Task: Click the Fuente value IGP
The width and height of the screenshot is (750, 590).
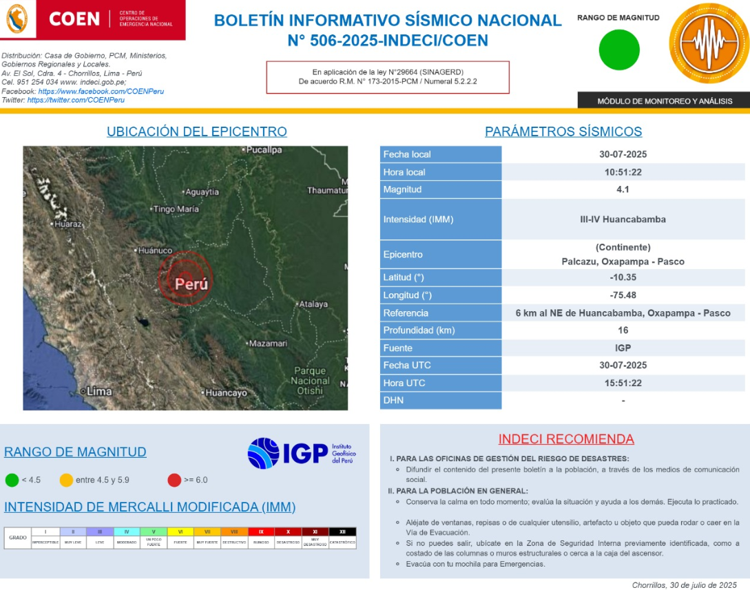Action: pyautogui.click(x=623, y=348)
